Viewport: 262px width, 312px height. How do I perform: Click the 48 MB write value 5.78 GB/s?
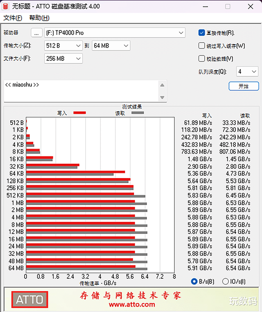(x=200, y=261)
